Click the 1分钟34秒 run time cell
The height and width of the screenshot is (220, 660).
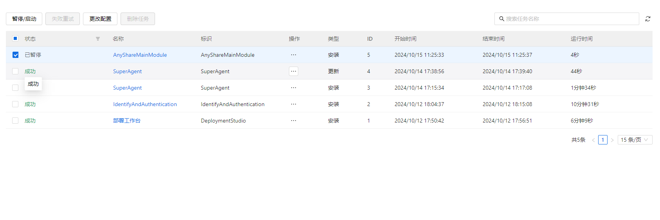(583, 88)
